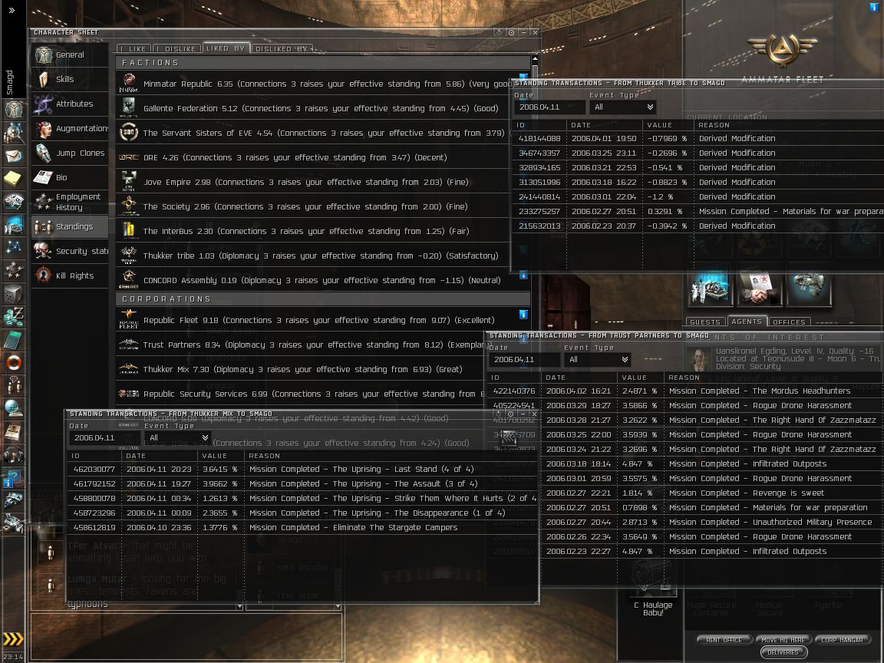Open People & Places magnifier icon
The width and height of the screenshot is (884, 663).
(13, 133)
